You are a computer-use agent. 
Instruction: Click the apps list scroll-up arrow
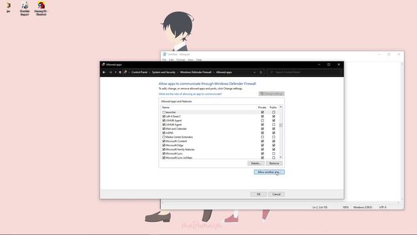pyautogui.click(x=281, y=107)
